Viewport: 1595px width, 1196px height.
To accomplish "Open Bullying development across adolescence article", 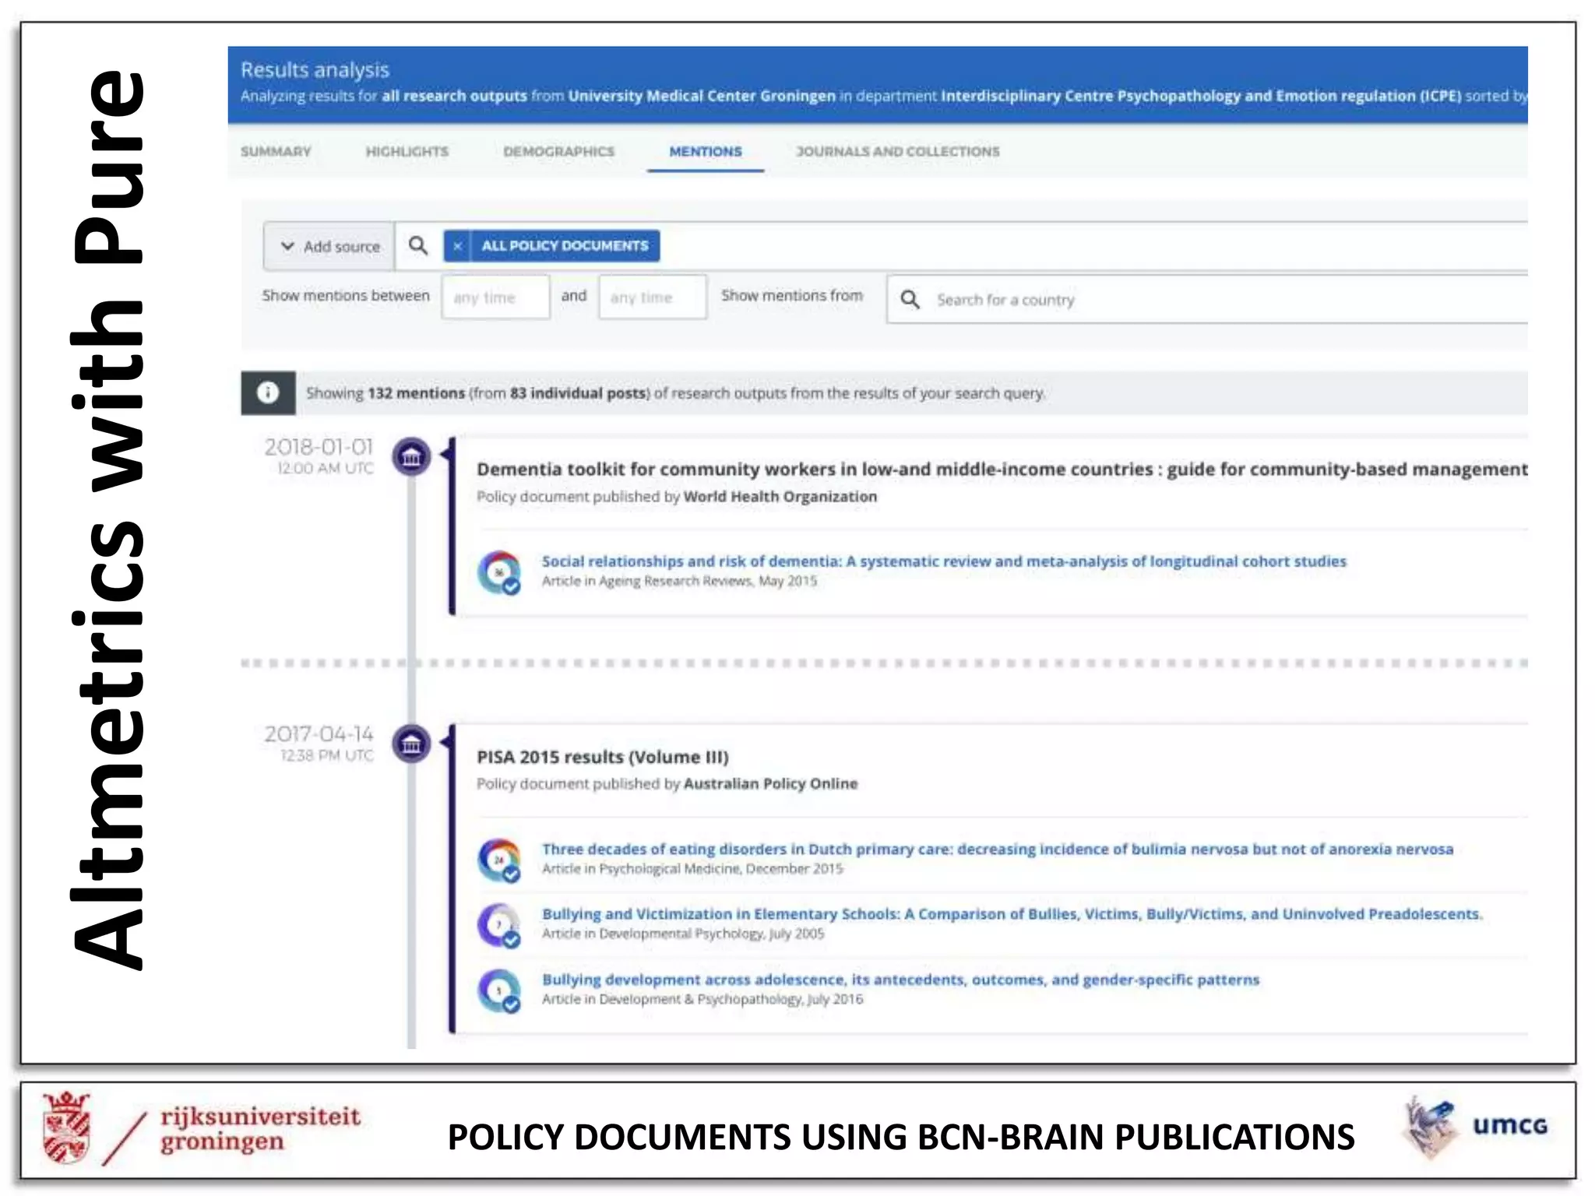I will (900, 979).
